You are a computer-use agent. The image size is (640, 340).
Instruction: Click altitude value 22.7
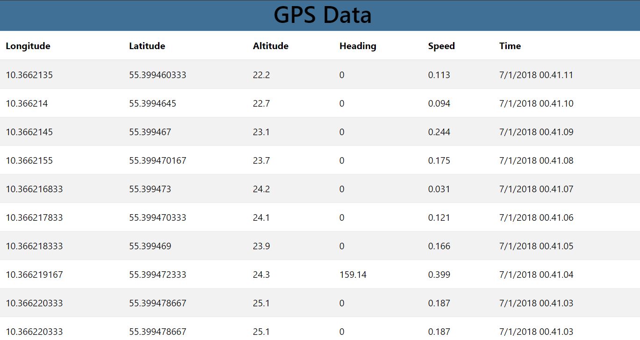261,103
